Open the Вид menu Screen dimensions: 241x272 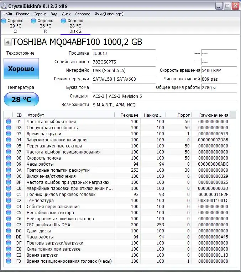[x=54, y=14]
